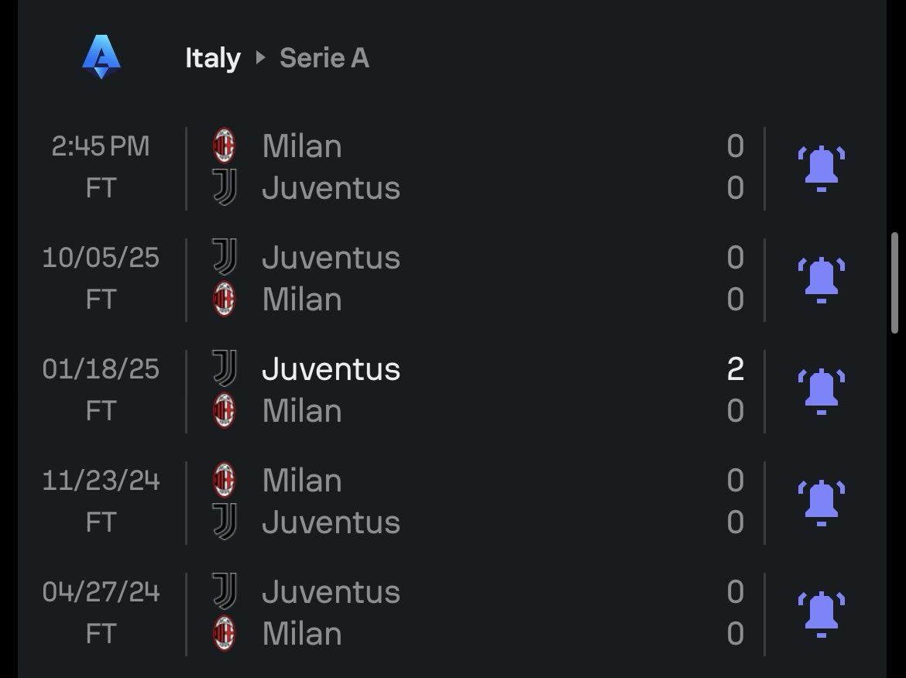Open the 04/27/24 match date entry
The image size is (906, 678).
(x=101, y=592)
